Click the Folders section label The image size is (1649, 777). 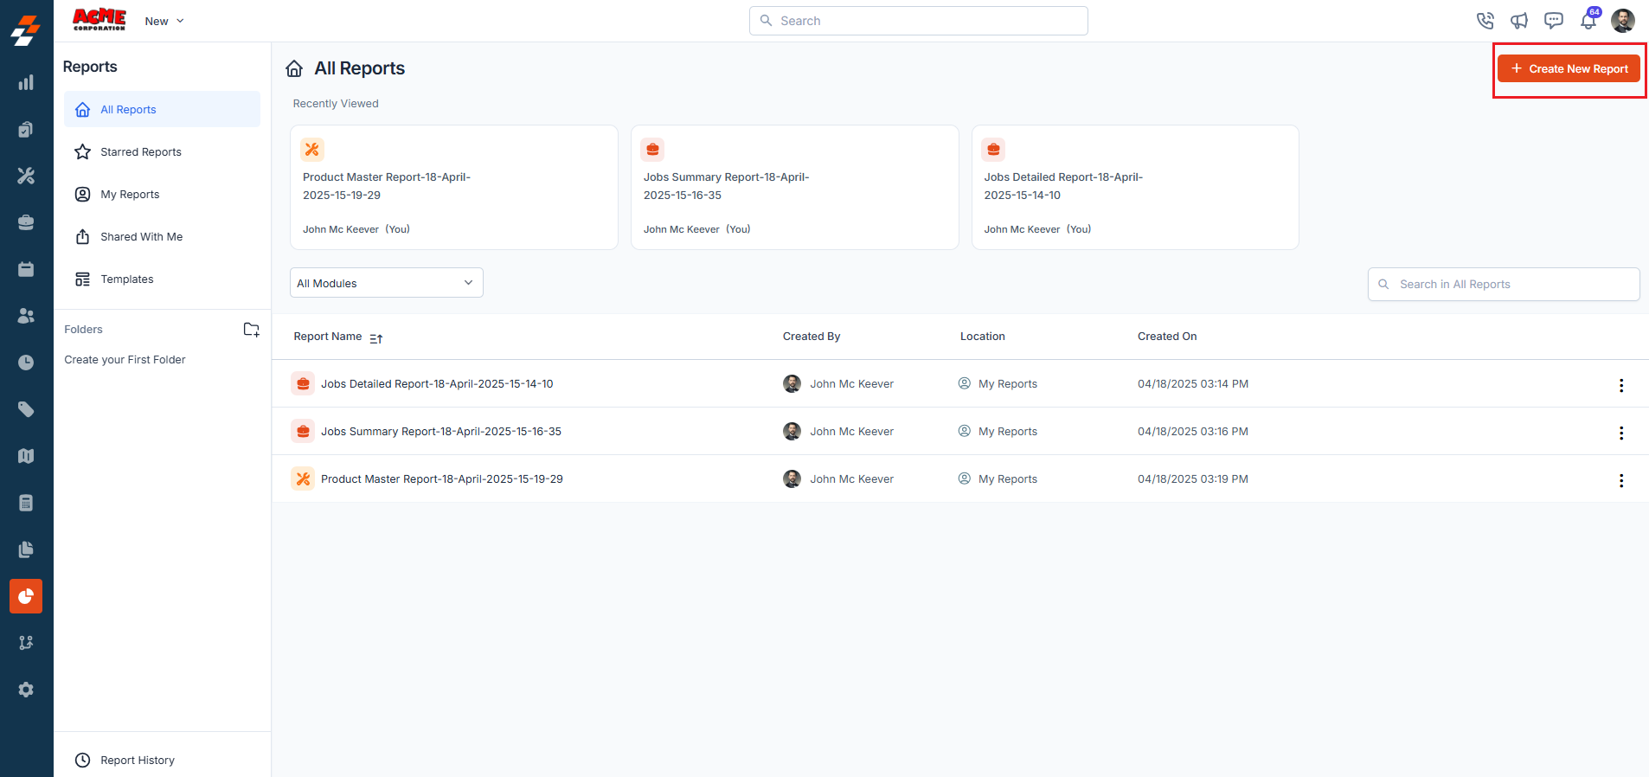tap(83, 330)
